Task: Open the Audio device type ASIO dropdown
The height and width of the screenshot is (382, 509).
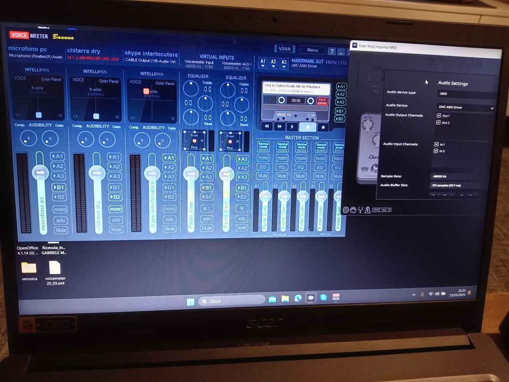Action: 467,94
